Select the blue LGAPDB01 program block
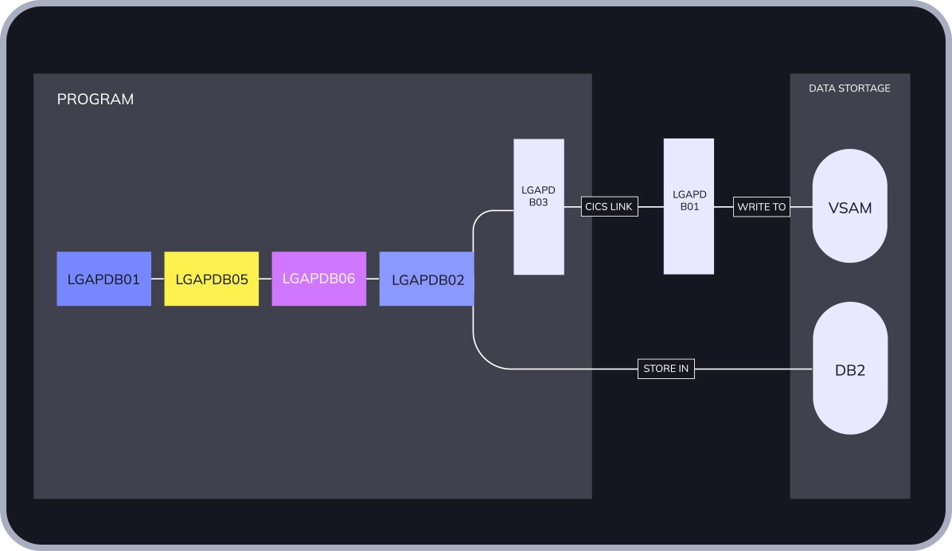 (103, 279)
